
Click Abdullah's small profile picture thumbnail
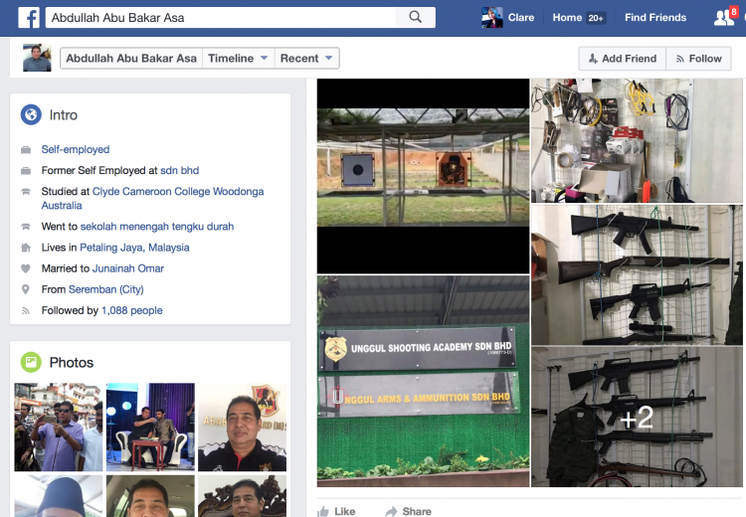pyautogui.click(x=37, y=58)
